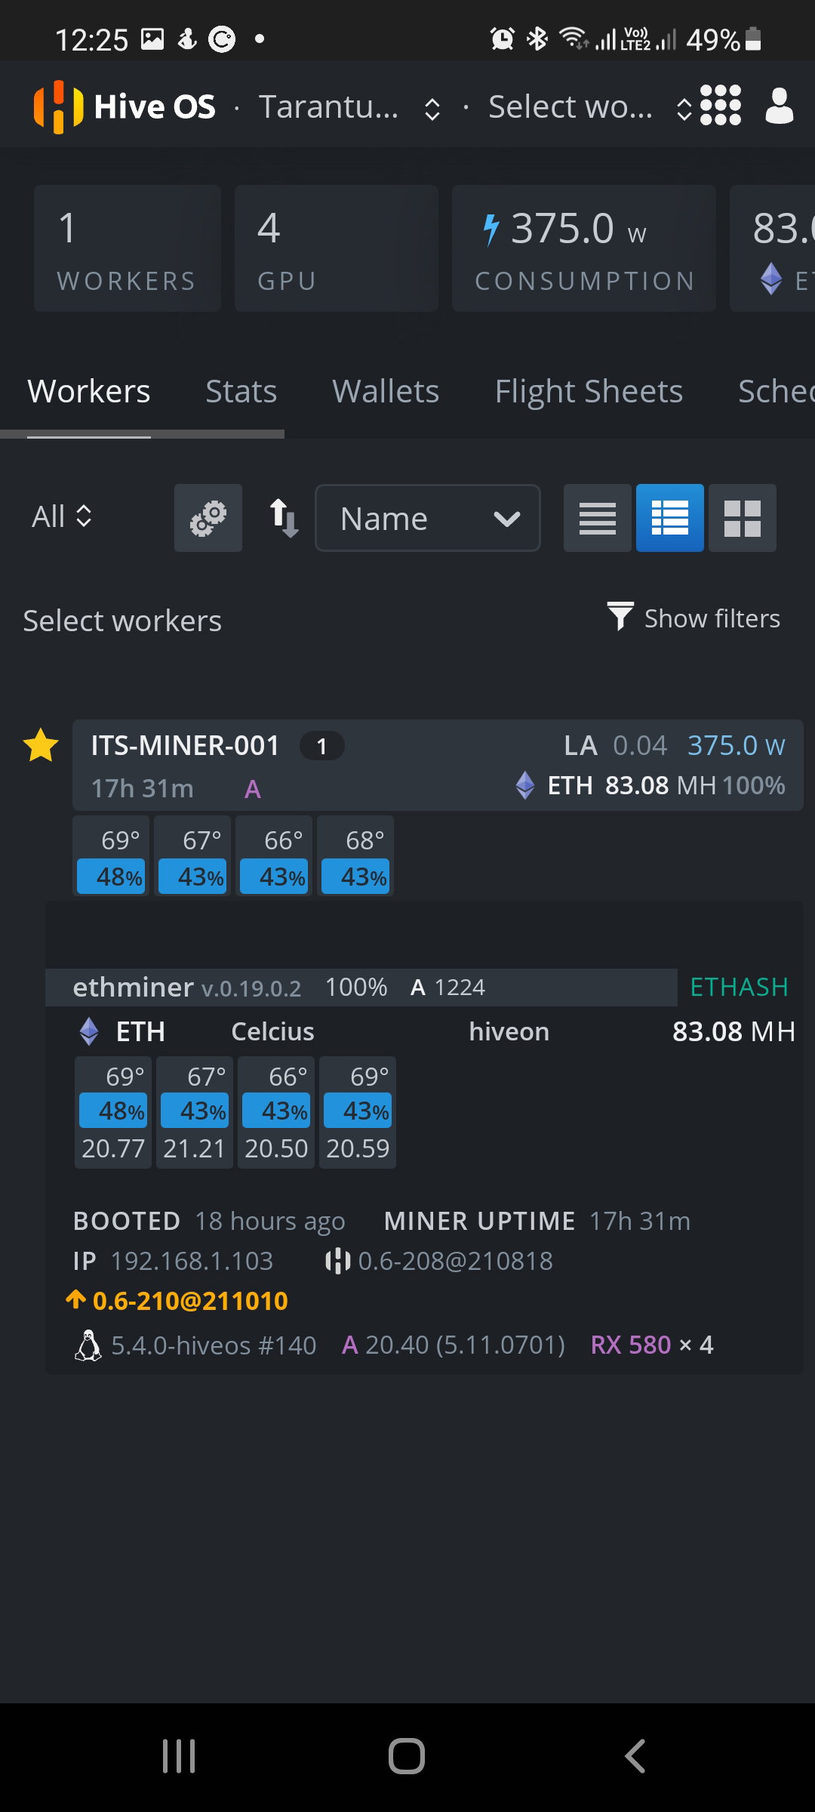Open the apps grid menu icon
The width and height of the screenshot is (815, 1812).
(x=721, y=105)
